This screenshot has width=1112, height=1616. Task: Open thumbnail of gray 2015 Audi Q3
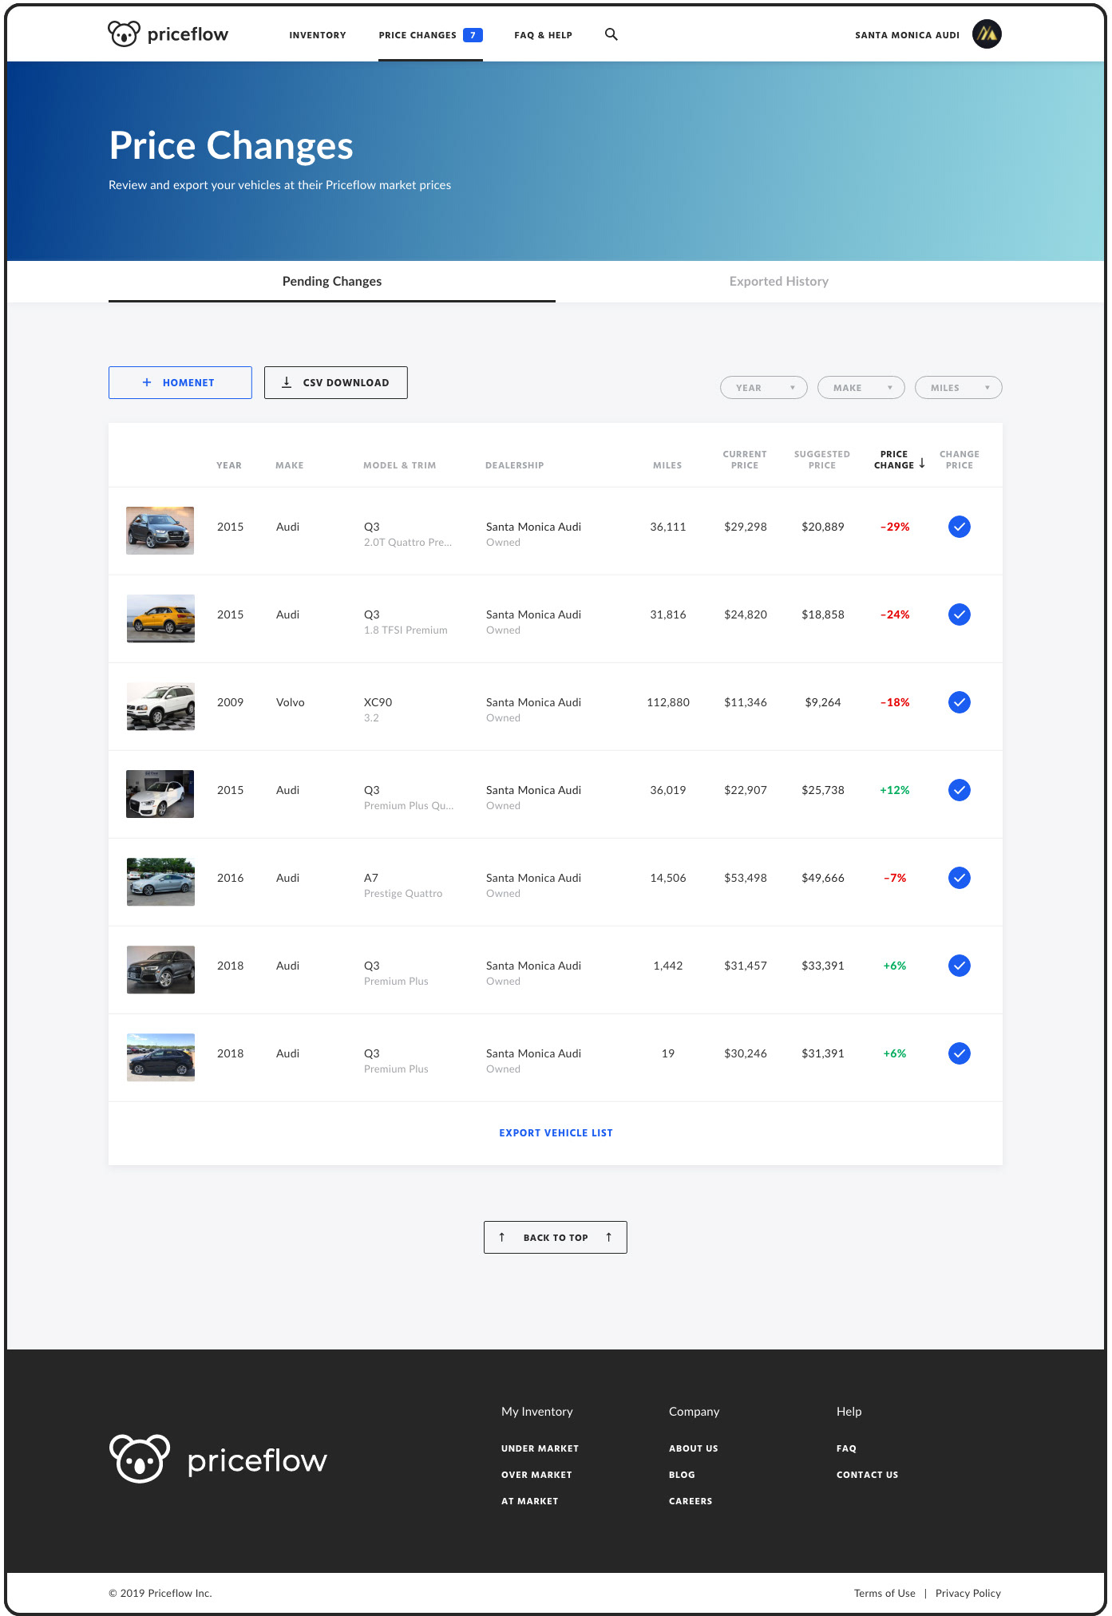(160, 531)
